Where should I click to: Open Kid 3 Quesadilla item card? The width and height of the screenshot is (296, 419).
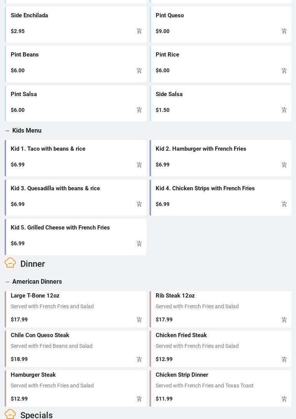55,188
